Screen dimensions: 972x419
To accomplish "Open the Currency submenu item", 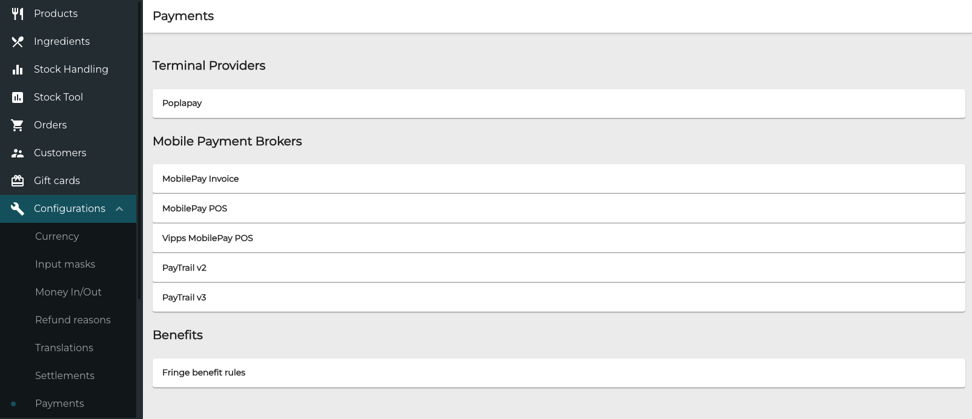I will click(x=57, y=236).
